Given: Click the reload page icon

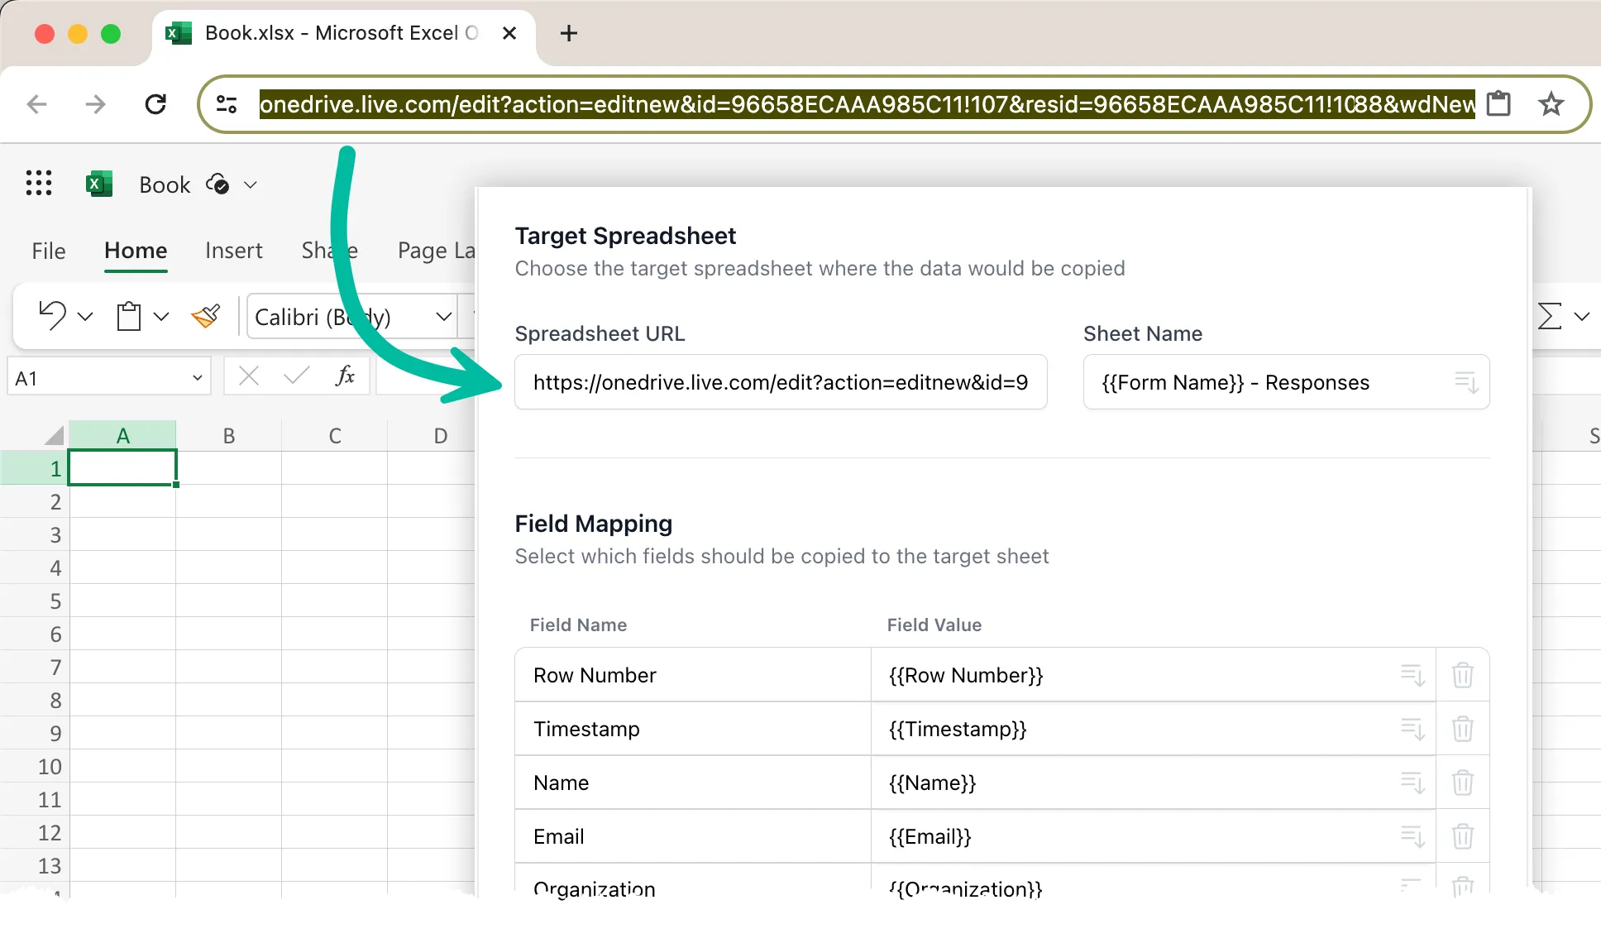Looking at the screenshot, I should pyautogui.click(x=156, y=104).
